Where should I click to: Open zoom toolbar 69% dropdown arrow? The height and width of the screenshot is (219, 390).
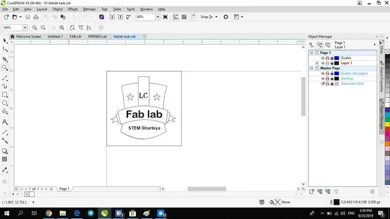click(25, 28)
